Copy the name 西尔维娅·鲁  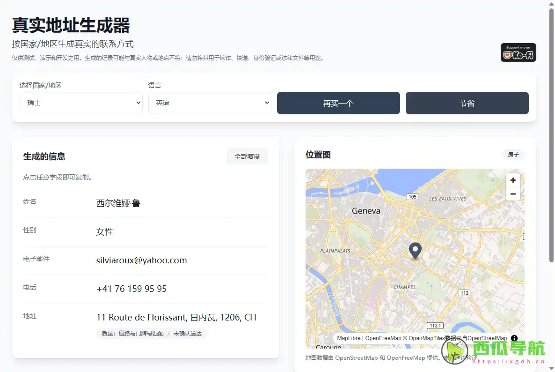(x=118, y=203)
